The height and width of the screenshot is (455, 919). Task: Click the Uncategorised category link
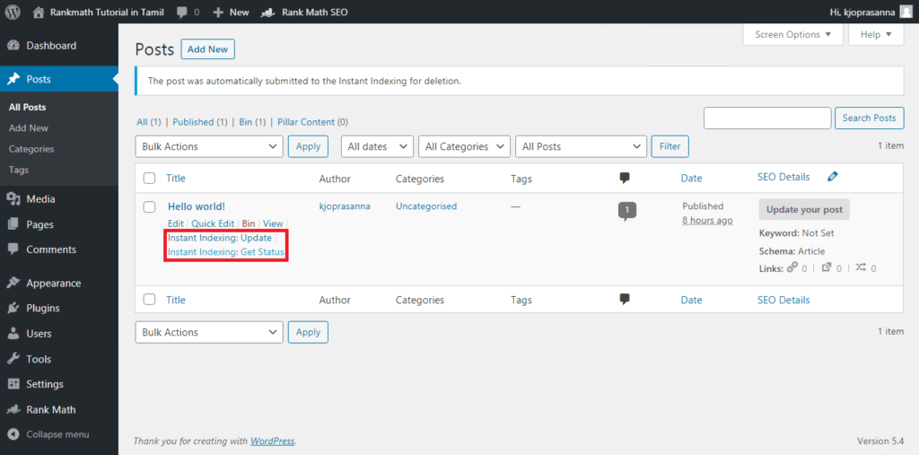(x=426, y=206)
